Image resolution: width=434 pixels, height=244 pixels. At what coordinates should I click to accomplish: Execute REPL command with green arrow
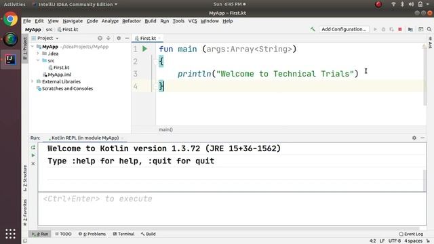coord(33,155)
